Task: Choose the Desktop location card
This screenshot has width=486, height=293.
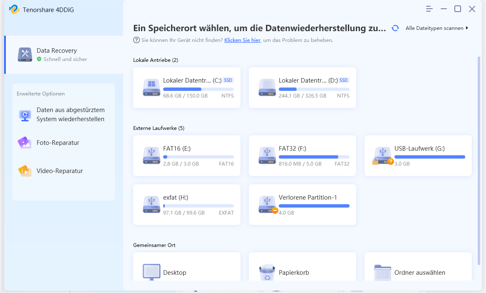Action: tap(187, 267)
